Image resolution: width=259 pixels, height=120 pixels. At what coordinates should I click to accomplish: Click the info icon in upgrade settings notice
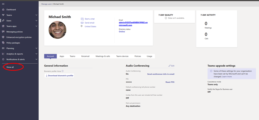pos(211,71)
